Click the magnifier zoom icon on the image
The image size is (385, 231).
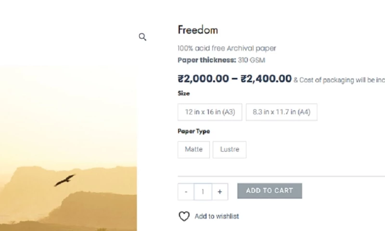point(142,37)
